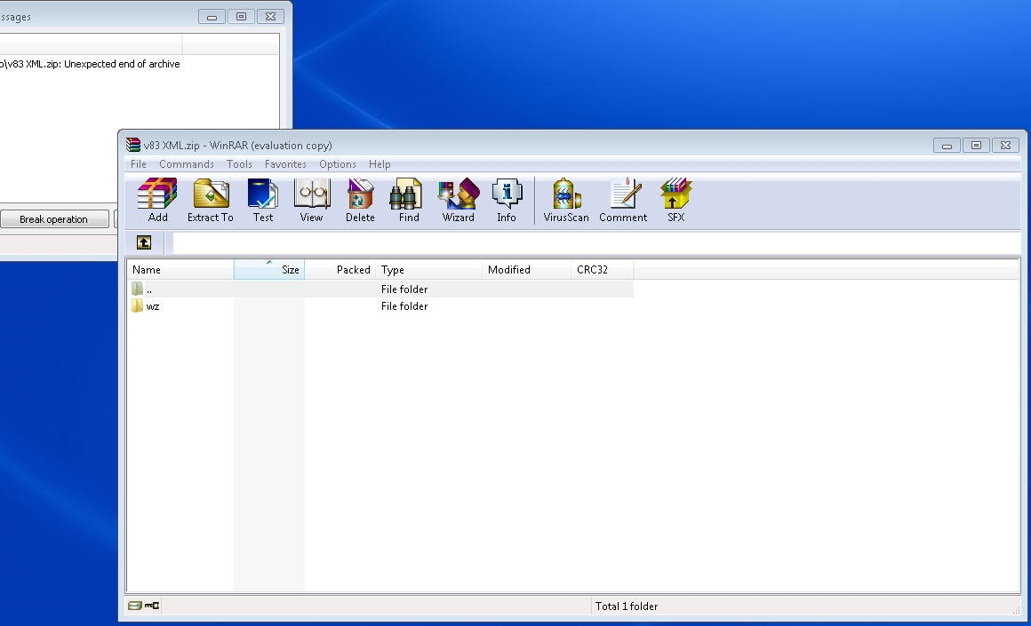Sort by the Packed column header
This screenshot has height=626, width=1031.
click(x=340, y=269)
